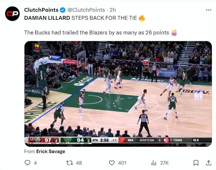This screenshot has width=216, height=170.
Task: Open the three-dot more options menu
Action: [208, 10]
